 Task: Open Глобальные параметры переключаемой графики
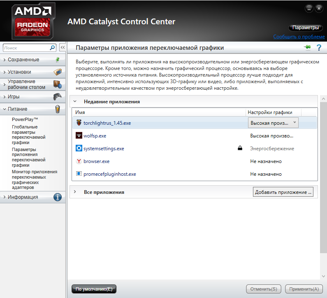click(x=28, y=135)
